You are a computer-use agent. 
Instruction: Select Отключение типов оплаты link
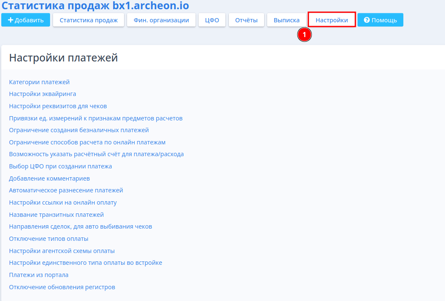tap(48, 239)
